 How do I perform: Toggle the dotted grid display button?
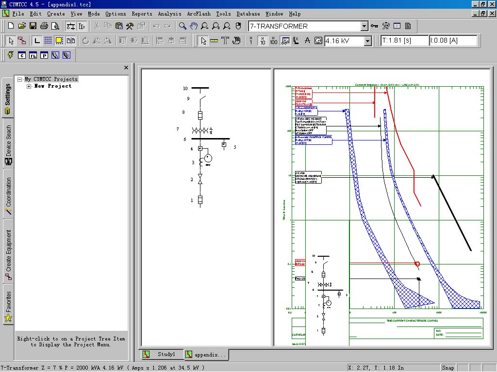click(48, 41)
